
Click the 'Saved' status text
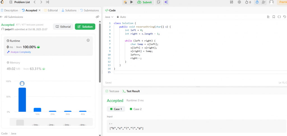click(x=108, y=83)
